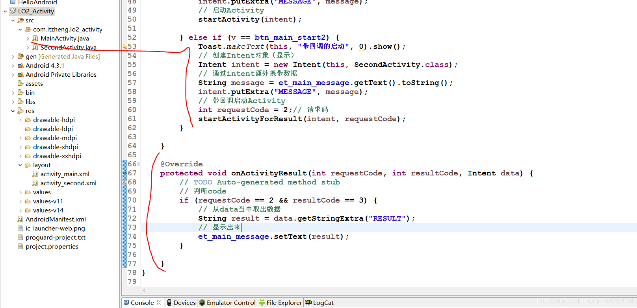The width and height of the screenshot is (637, 308).
Task: Click the et_main_message.setText(result) line
Action: click(273, 236)
